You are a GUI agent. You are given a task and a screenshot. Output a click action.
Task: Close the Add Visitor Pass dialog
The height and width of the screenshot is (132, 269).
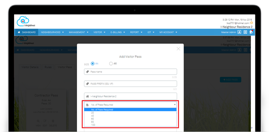(179, 49)
